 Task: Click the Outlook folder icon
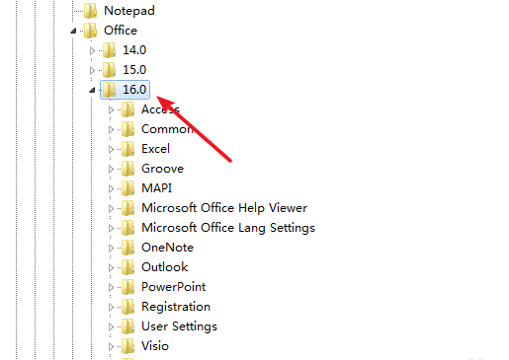[127, 267]
